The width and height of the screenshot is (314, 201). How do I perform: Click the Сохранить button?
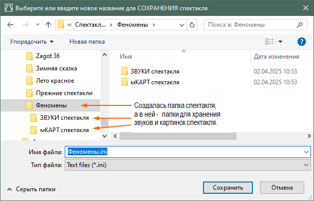(x=228, y=188)
